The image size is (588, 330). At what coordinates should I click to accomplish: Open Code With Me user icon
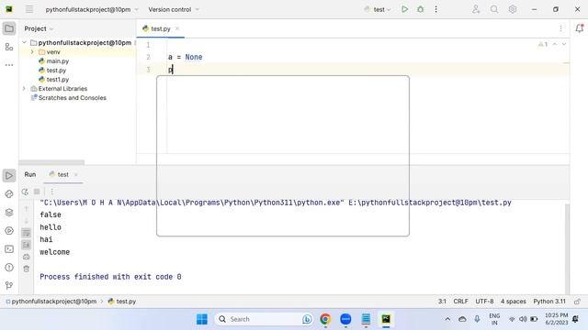(476, 9)
